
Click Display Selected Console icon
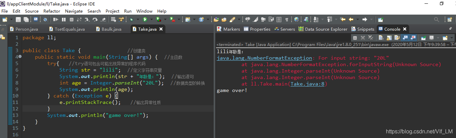click(x=431, y=37)
